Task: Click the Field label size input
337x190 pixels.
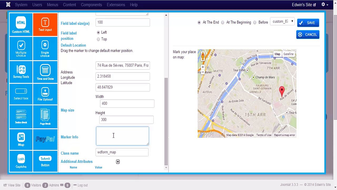Action: [123, 22]
